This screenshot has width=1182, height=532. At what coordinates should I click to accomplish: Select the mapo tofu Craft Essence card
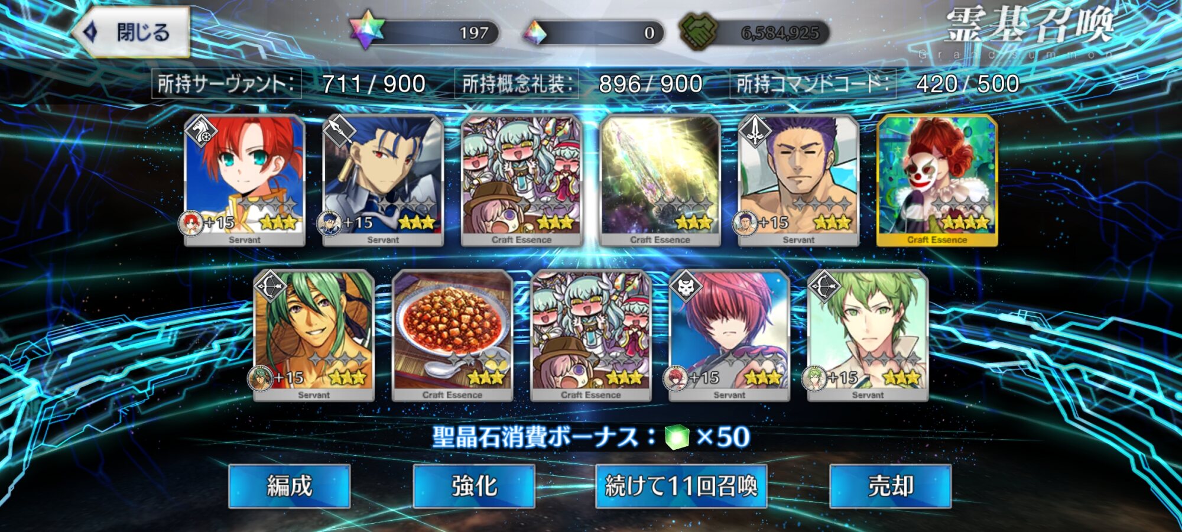(452, 335)
